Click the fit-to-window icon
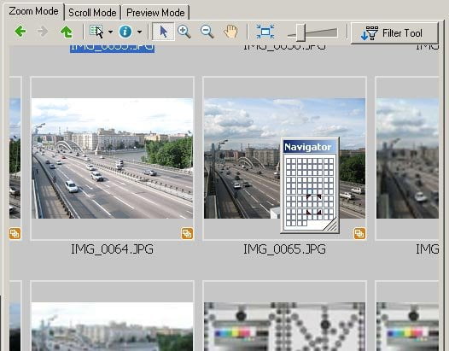The width and height of the screenshot is (449, 351). tap(265, 32)
